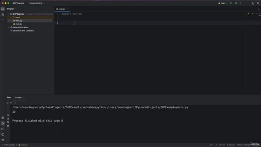The height and width of the screenshot is (147, 261).
Task: Open the Project tool window icon
Action: (x=3, y=9)
